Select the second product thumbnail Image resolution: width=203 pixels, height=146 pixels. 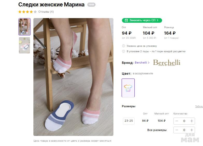(x=25, y=45)
